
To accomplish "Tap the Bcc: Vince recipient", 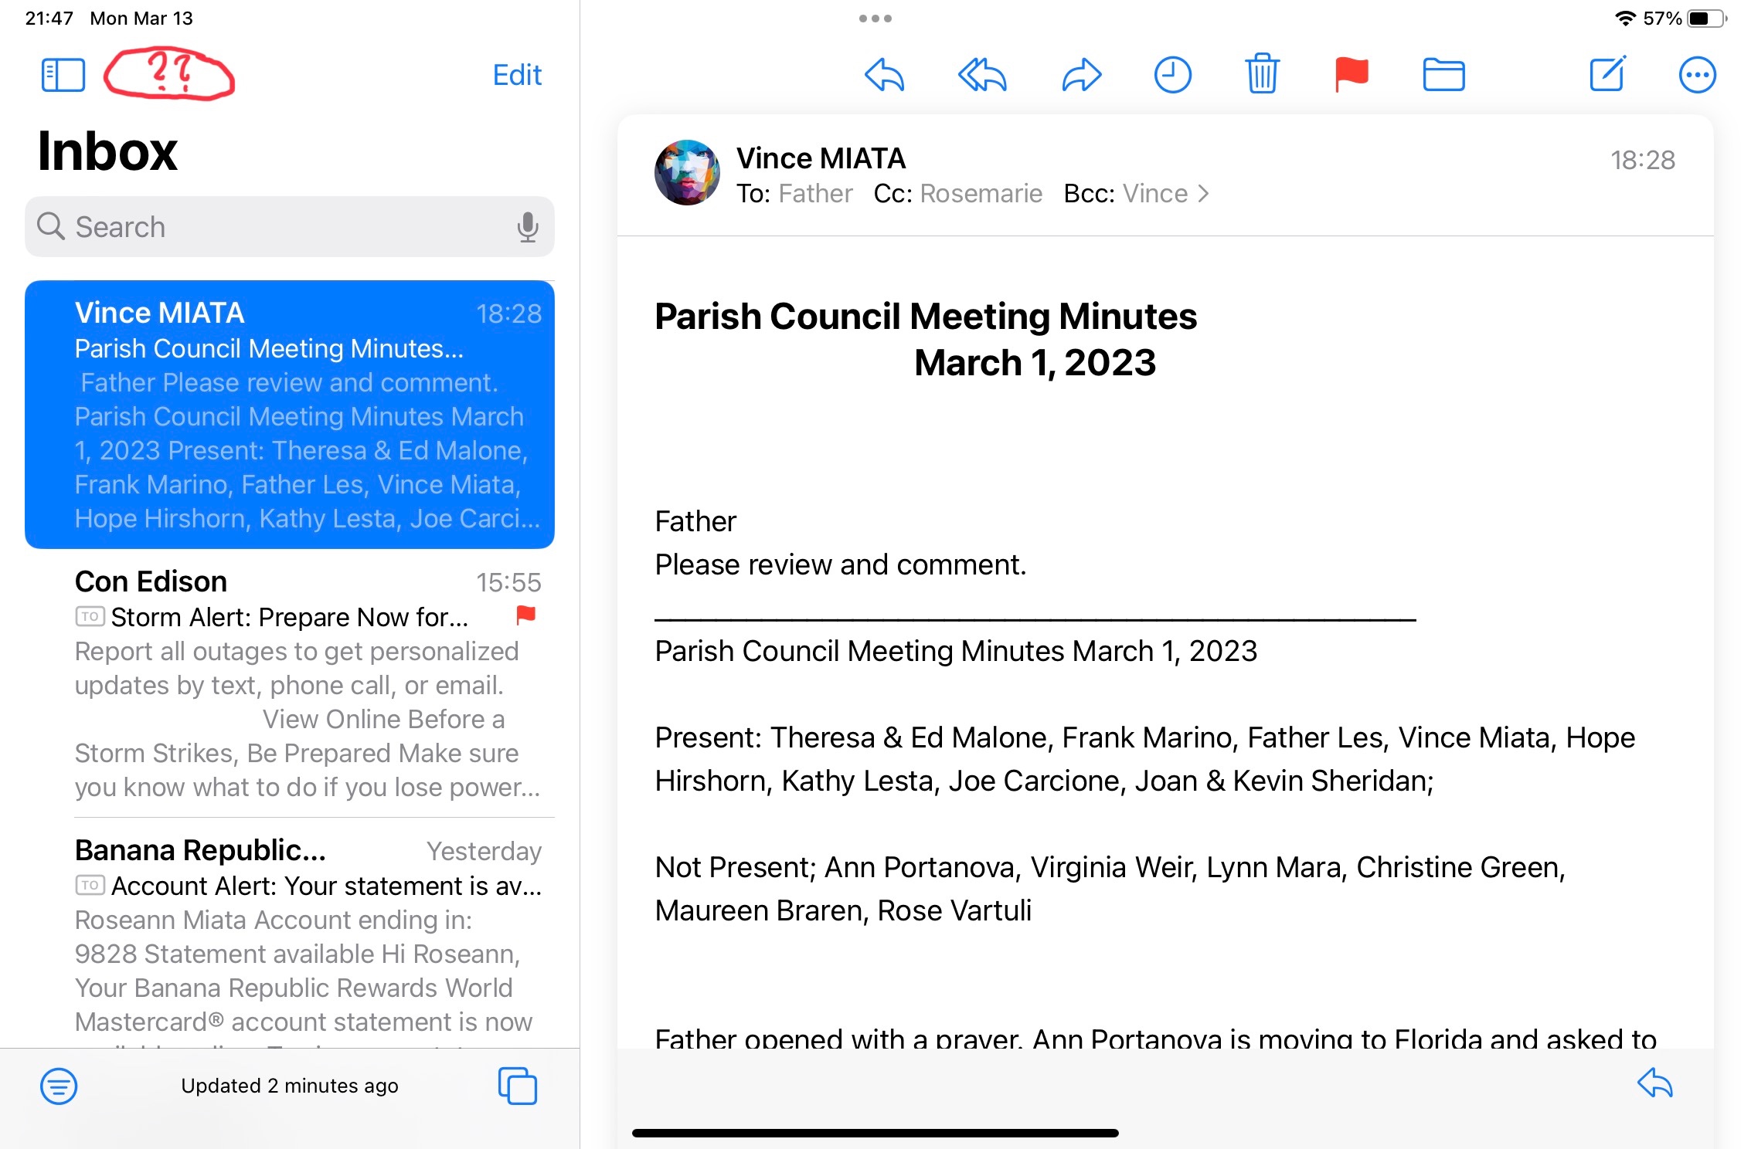I will [x=1125, y=194].
